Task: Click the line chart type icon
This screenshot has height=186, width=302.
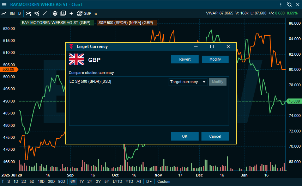Action: 4,13
